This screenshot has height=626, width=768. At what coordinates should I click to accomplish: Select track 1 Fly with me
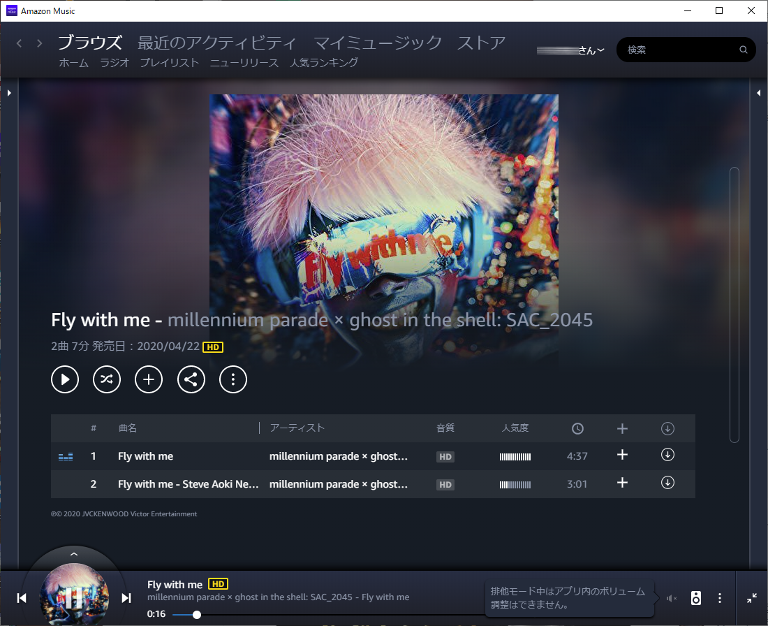[x=145, y=456]
